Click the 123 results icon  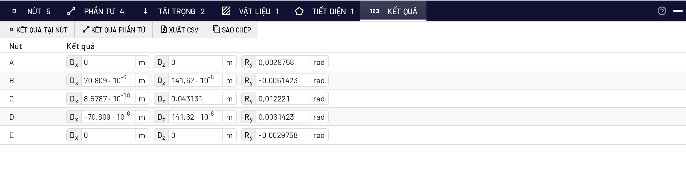click(x=374, y=11)
